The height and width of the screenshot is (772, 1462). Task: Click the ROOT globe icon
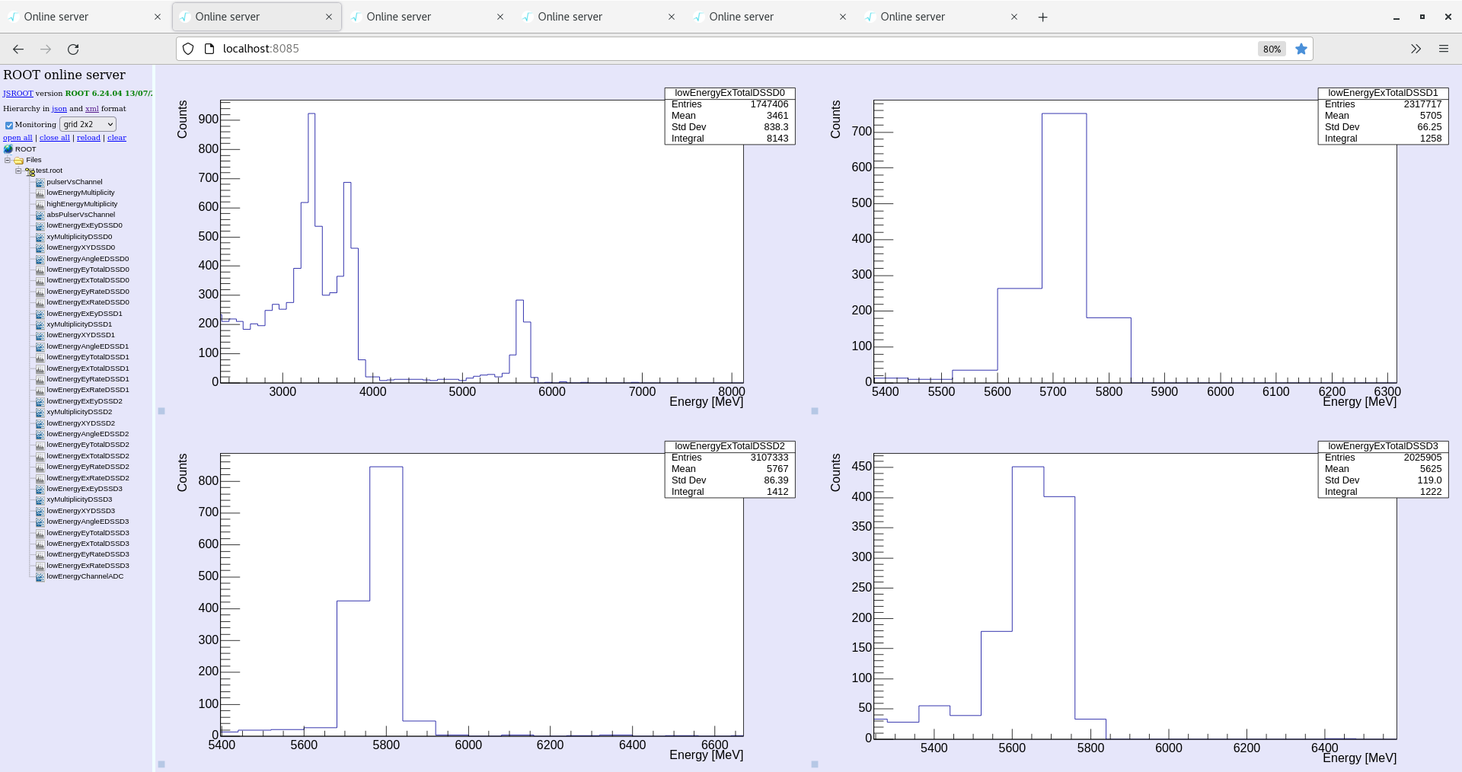(x=7, y=149)
